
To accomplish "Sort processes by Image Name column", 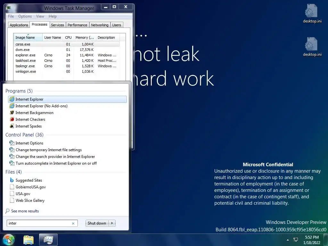I will coord(28,37).
